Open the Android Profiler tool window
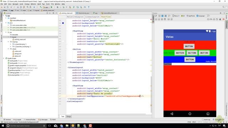 30,119
